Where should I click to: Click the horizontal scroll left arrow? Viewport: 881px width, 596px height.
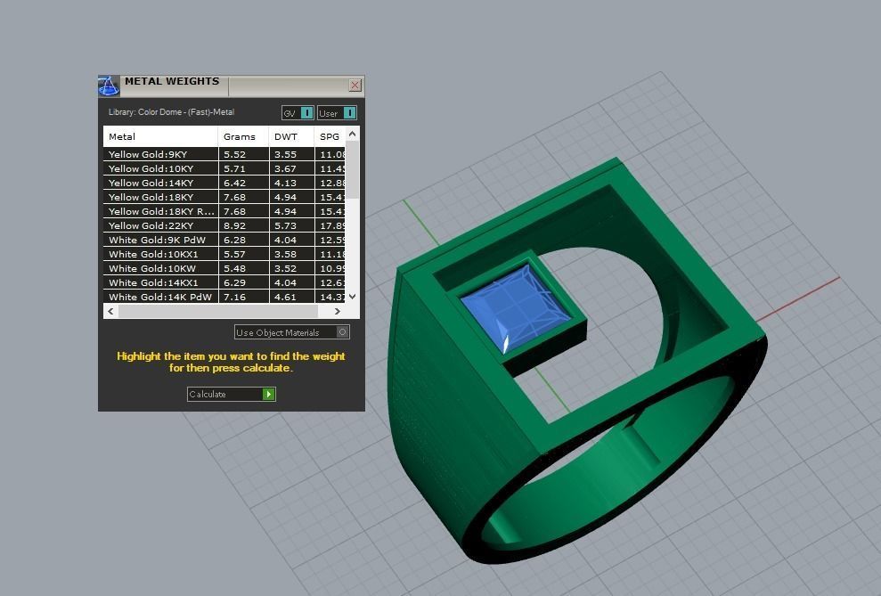pyautogui.click(x=110, y=311)
